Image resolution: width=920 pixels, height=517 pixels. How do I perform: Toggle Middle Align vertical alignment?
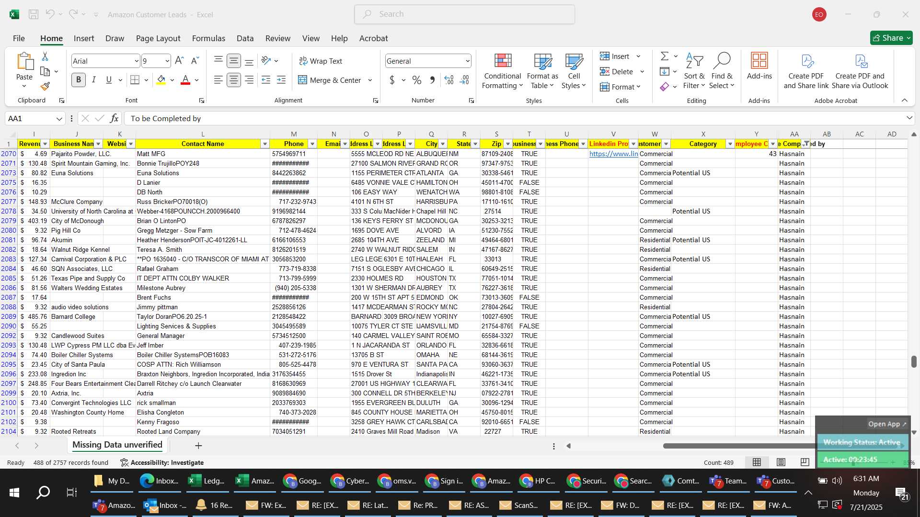(234, 61)
